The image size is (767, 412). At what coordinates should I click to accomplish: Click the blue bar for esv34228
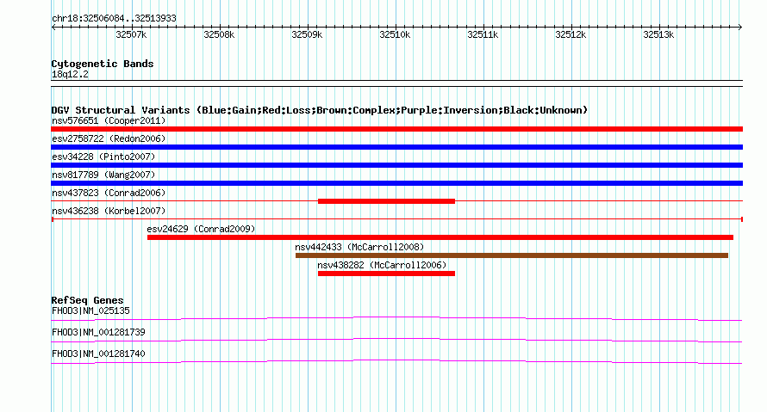click(x=396, y=165)
